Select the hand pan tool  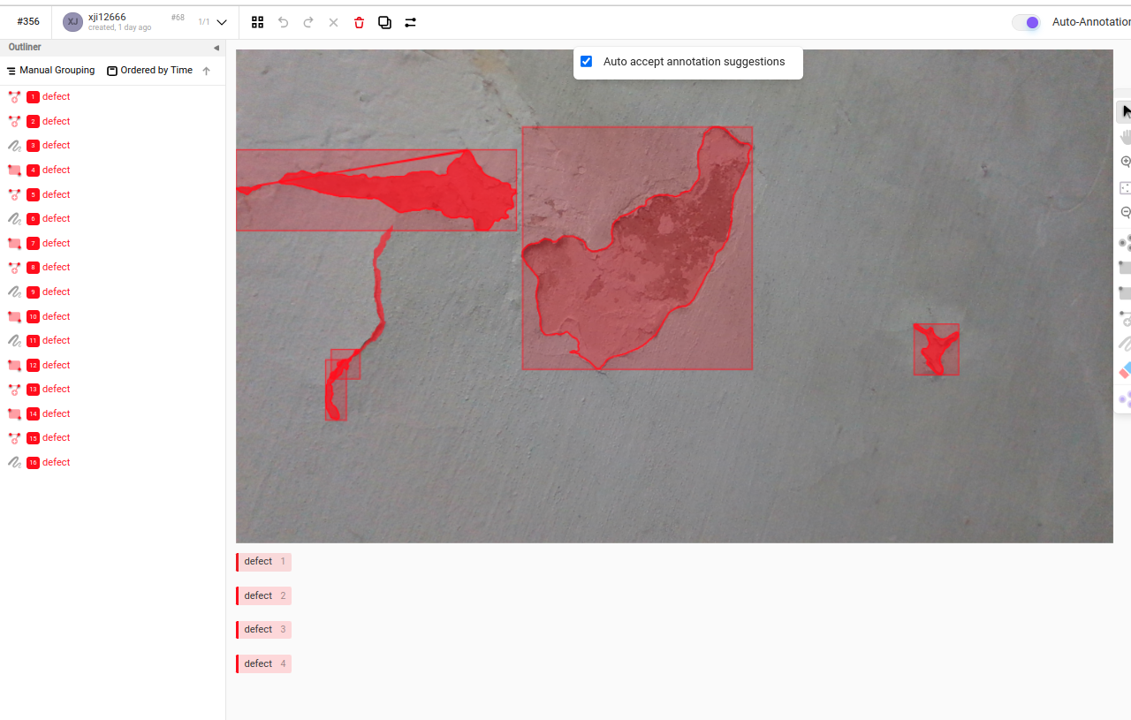pyautogui.click(x=1126, y=137)
